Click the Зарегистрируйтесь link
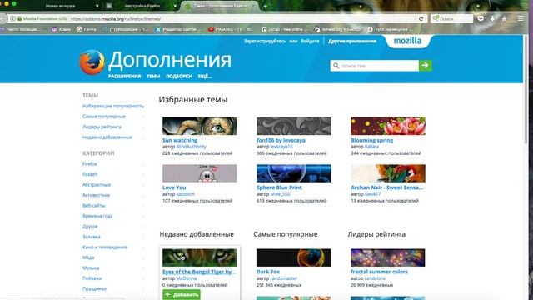 265,41
